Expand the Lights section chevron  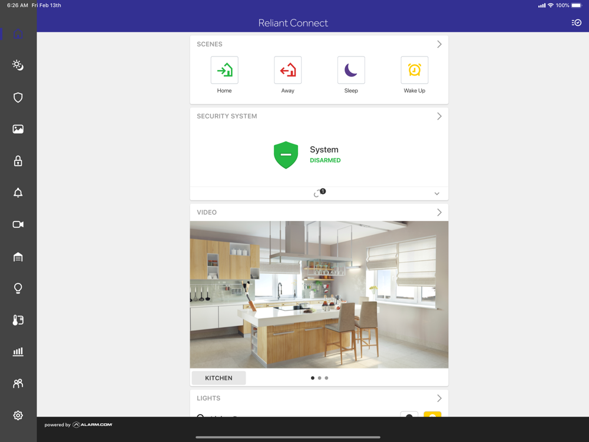pyautogui.click(x=439, y=398)
